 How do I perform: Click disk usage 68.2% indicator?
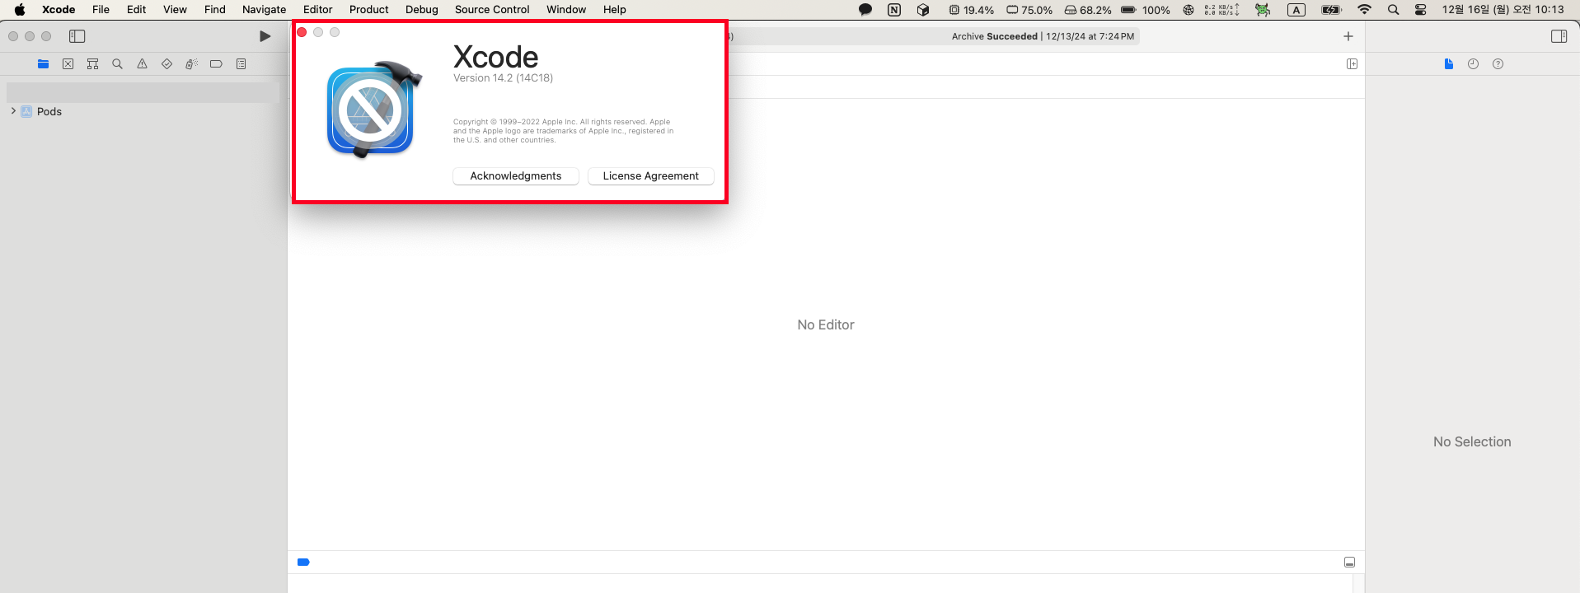tap(1088, 10)
